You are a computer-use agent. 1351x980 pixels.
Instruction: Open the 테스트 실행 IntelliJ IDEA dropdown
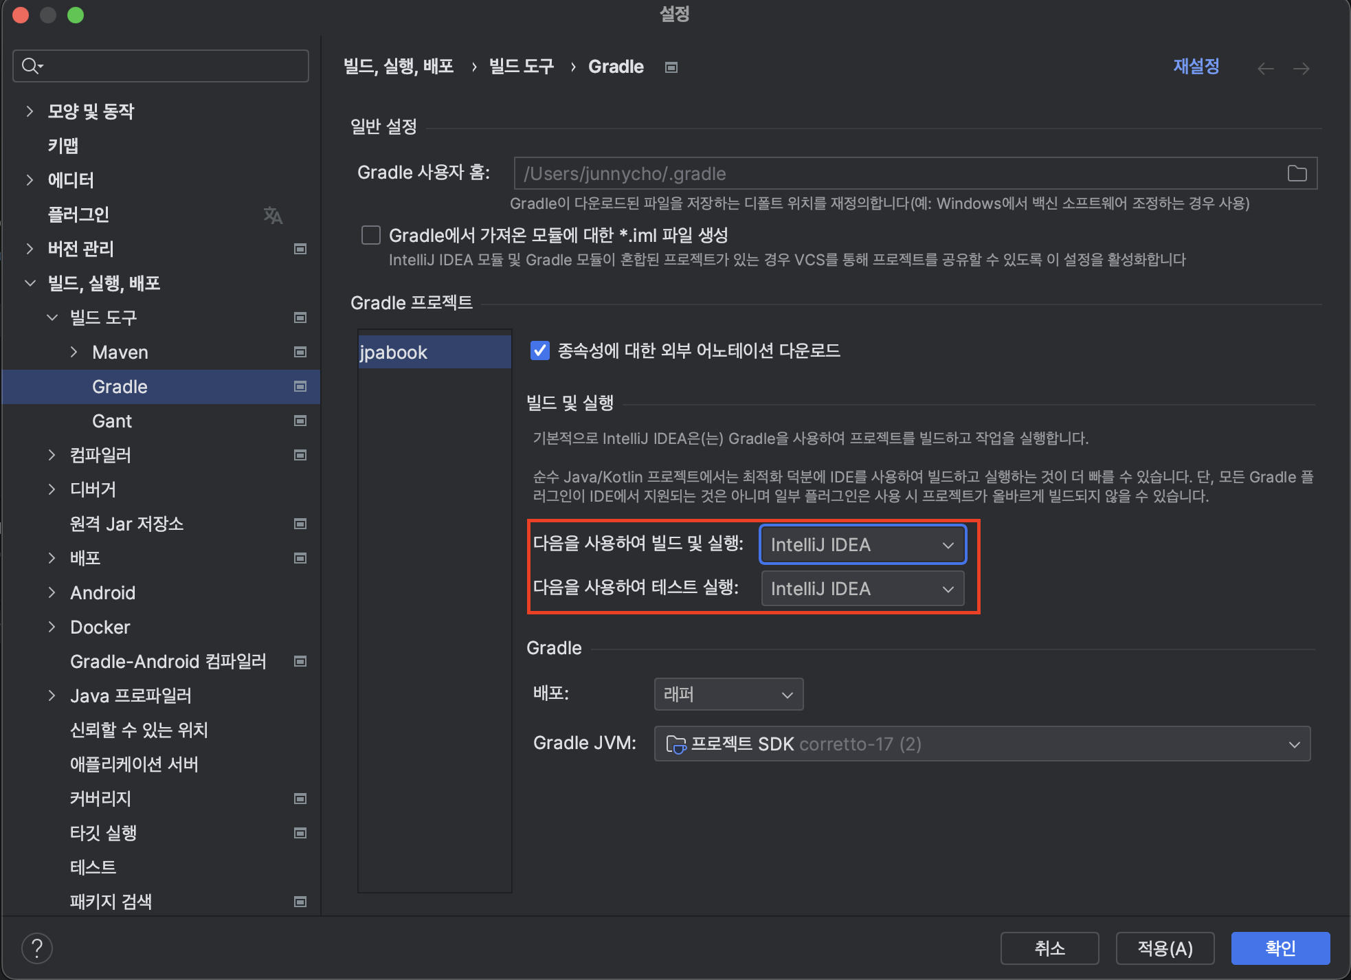click(x=862, y=589)
